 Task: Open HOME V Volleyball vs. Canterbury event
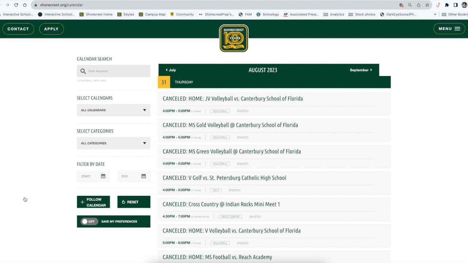(231, 230)
